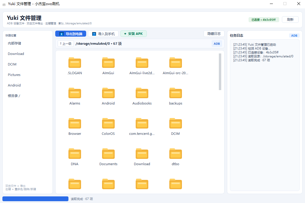Click the ADB badge in path bar
The width and height of the screenshot is (305, 203).
click(217, 44)
